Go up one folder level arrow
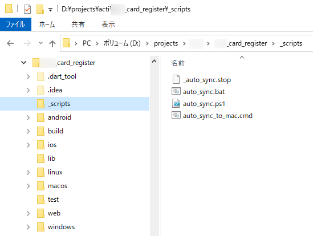Screen dimensions: 313x236 52,43
